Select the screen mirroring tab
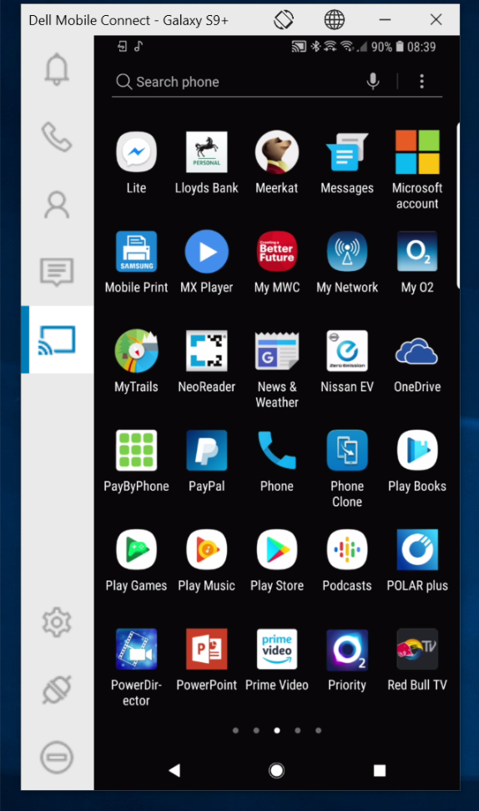 [58, 339]
